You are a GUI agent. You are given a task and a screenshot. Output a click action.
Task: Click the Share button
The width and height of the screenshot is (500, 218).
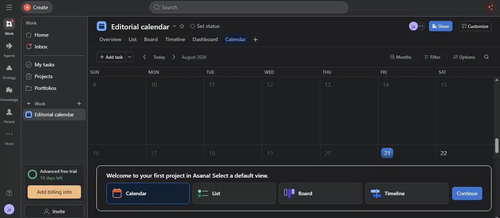(440, 26)
